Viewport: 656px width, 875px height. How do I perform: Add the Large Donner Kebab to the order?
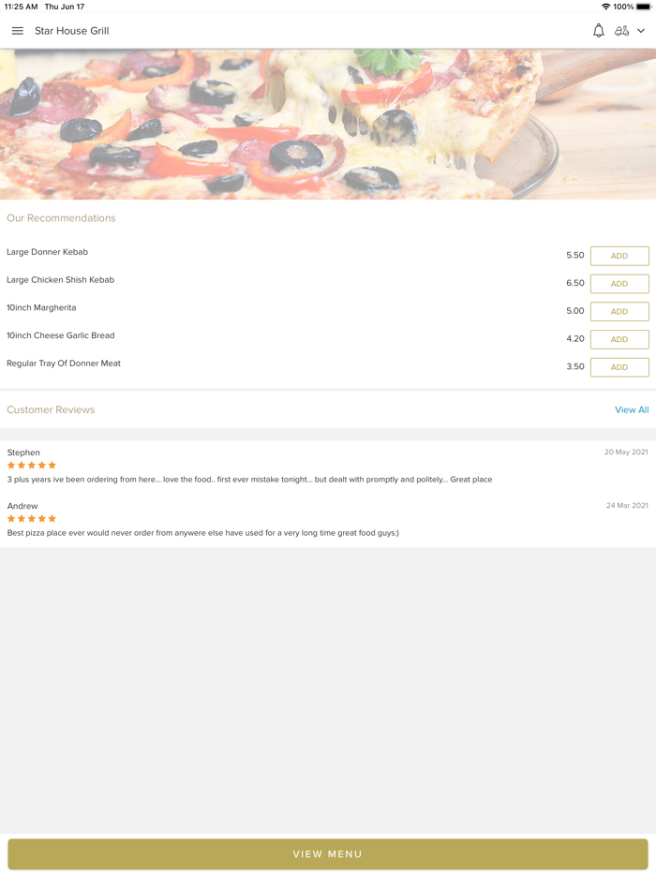619,256
